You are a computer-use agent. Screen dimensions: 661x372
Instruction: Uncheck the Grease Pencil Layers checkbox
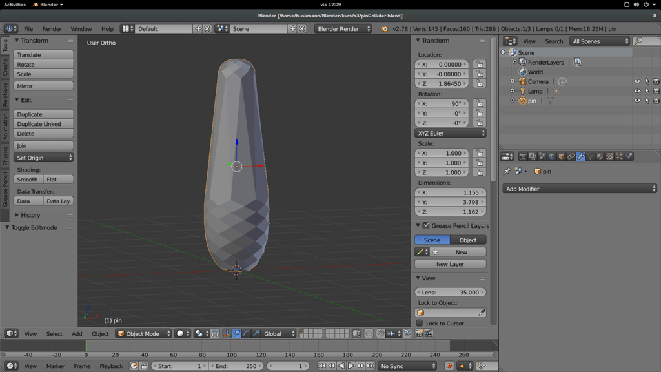[426, 225]
